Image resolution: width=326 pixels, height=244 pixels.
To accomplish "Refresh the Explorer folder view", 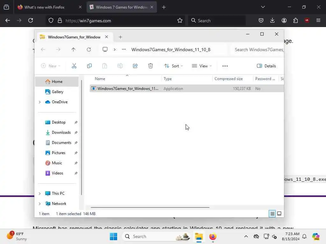I will tap(89, 50).
